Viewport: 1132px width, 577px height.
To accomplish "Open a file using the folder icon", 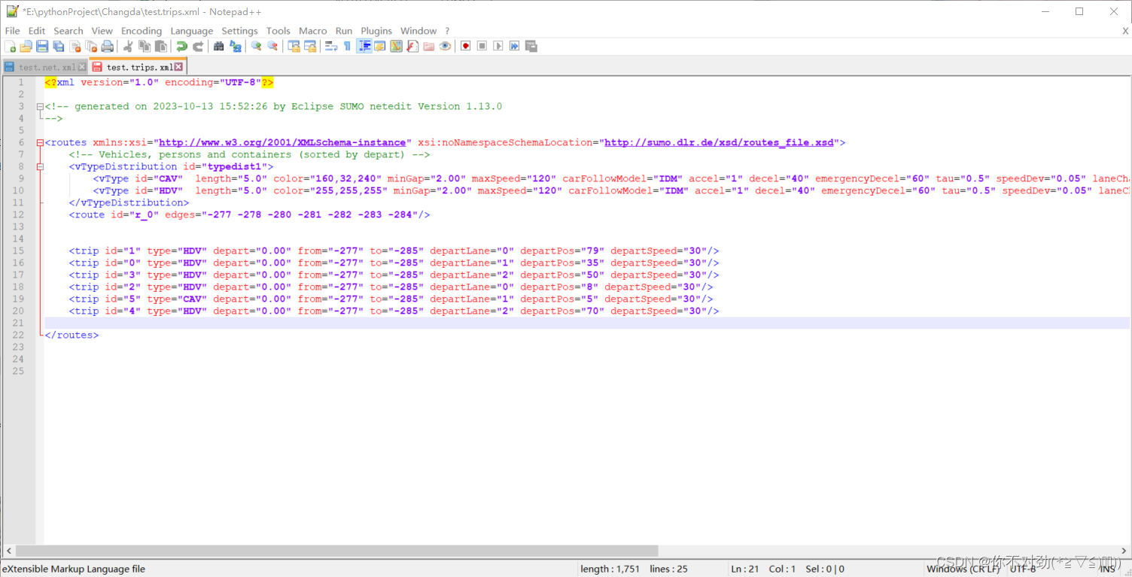I will coord(26,46).
